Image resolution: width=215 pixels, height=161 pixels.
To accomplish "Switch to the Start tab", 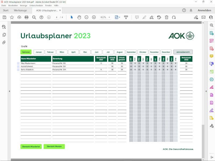I will click(6, 10).
